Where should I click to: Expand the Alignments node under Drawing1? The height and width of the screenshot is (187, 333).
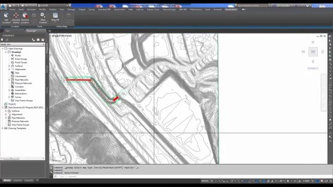pyautogui.click(x=9, y=69)
